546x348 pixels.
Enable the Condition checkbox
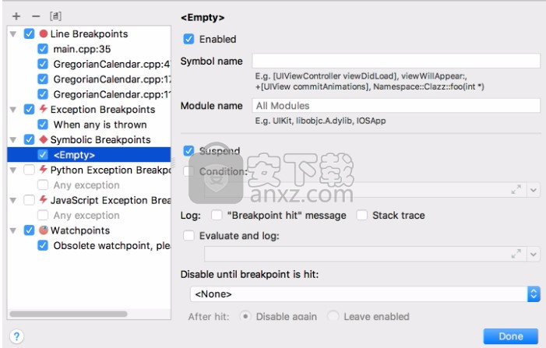pos(188,171)
